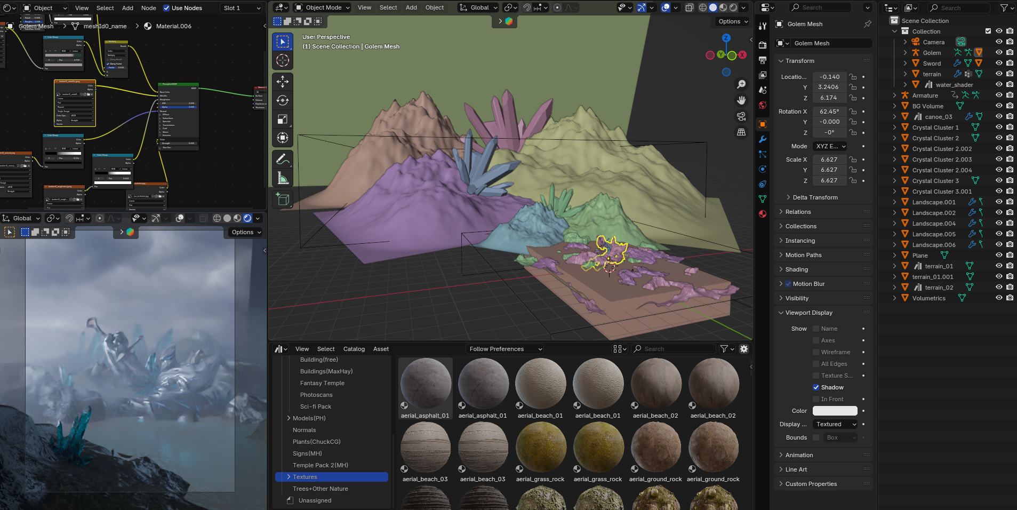Select the Fantasy Temple asset catalog
The image size is (1017, 510).
[x=322, y=383]
